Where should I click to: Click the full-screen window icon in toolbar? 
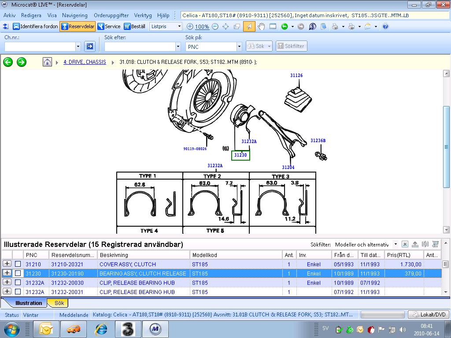point(273,26)
